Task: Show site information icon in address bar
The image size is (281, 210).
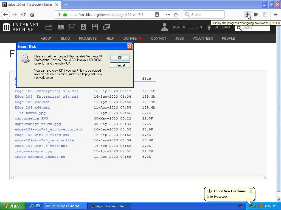Action: tap(59, 14)
